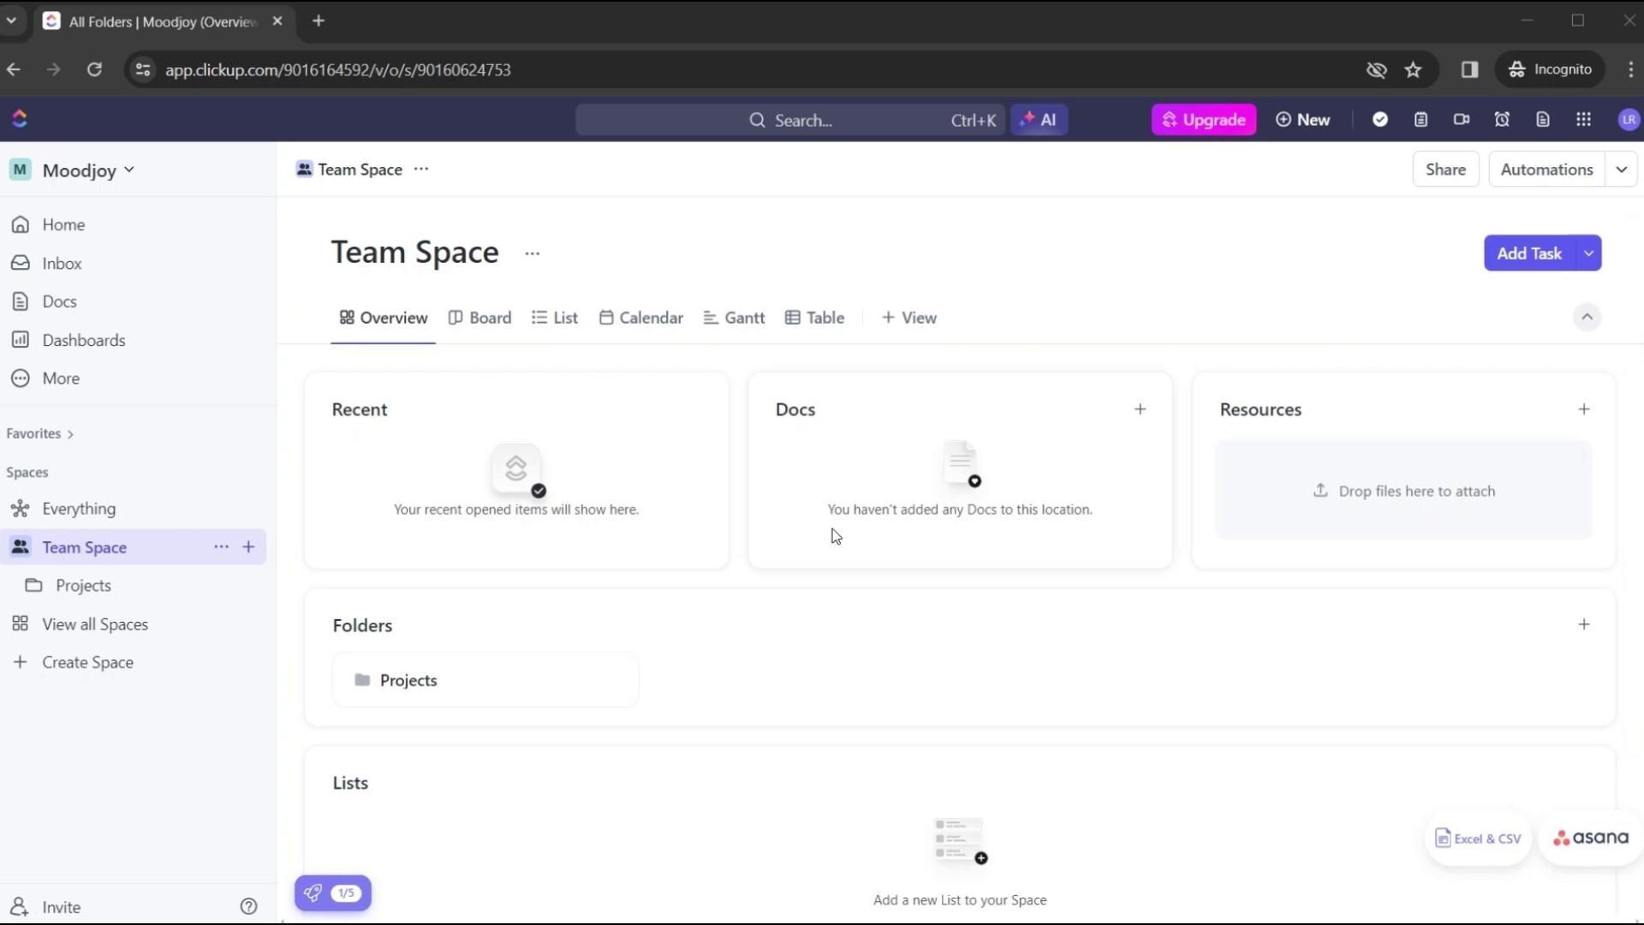The height and width of the screenshot is (925, 1644).
Task: Open the alarm clock reminder icon
Action: pyautogui.click(x=1502, y=120)
